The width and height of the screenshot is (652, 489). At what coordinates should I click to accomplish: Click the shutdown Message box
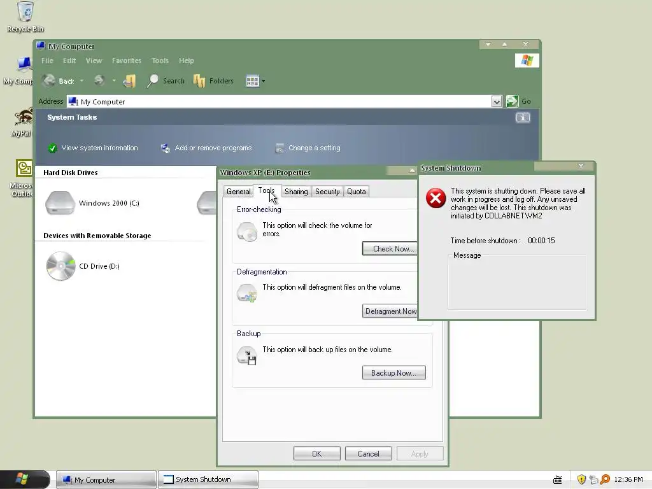pos(517,282)
